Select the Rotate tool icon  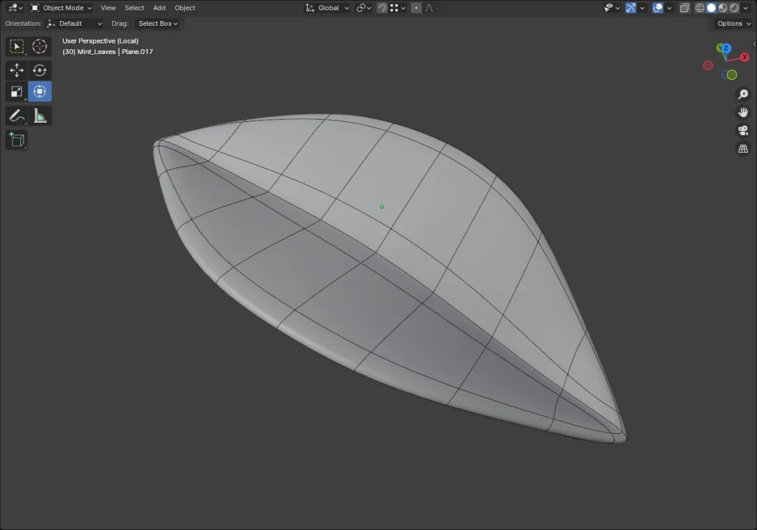point(39,70)
